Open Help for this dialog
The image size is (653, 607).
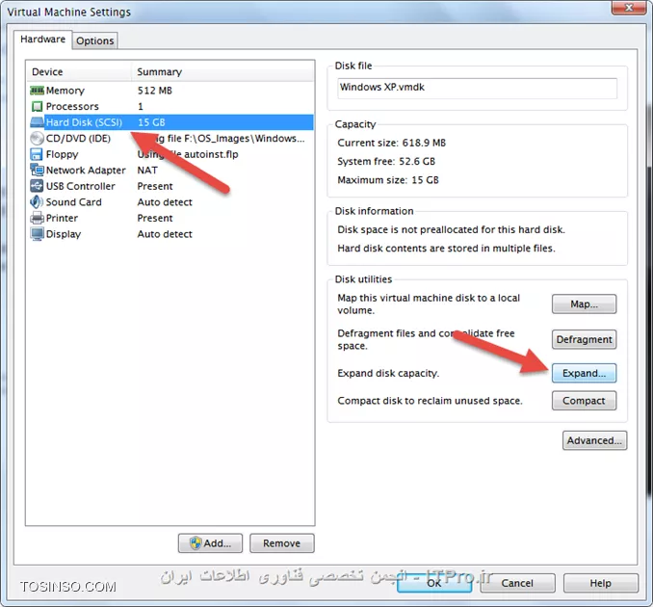(x=601, y=583)
